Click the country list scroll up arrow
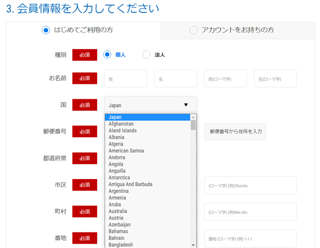The image size is (320, 248). point(193,117)
